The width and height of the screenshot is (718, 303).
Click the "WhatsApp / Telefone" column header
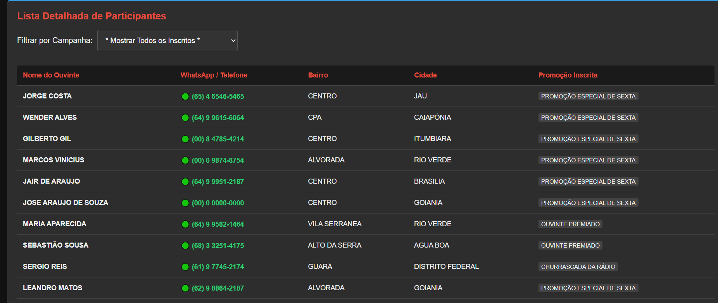pyautogui.click(x=214, y=75)
